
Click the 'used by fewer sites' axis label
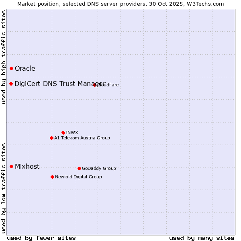(41, 238)
